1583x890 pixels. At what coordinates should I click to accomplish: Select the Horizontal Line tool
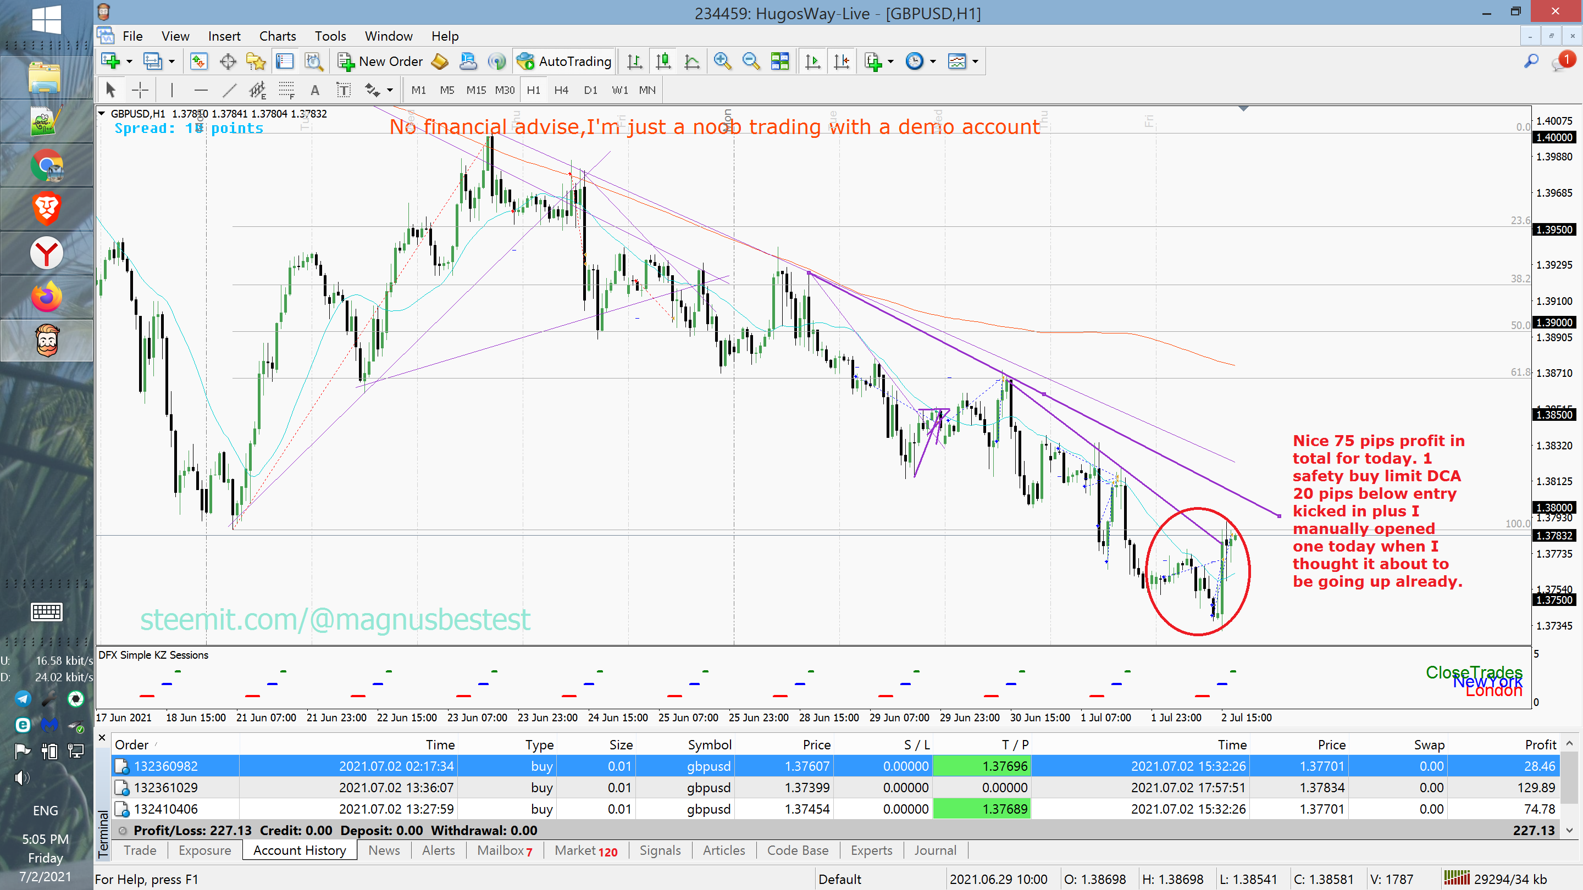(200, 90)
